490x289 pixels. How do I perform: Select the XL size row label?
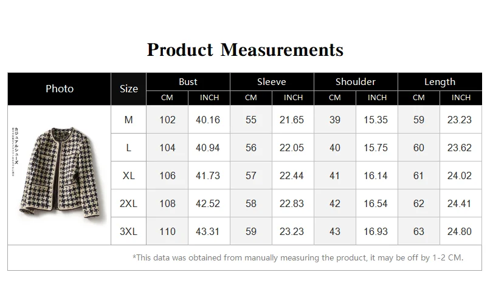click(x=129, y=176)
